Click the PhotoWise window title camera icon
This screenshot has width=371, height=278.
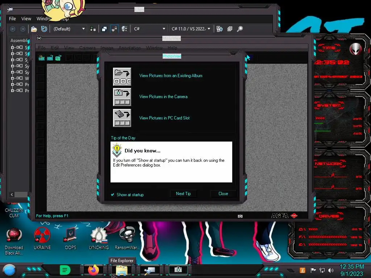(39, 38)
